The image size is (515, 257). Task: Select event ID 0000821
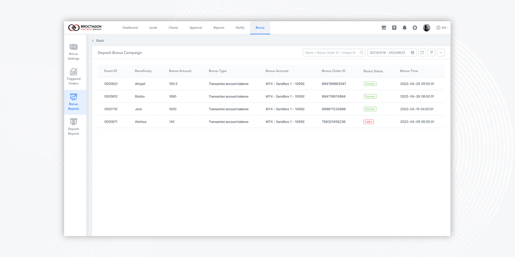point(111,84)
